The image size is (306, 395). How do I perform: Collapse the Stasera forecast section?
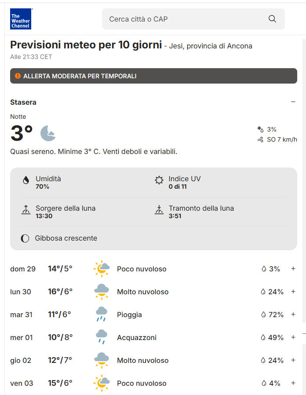pyautogui.click(x=293, y=102)
